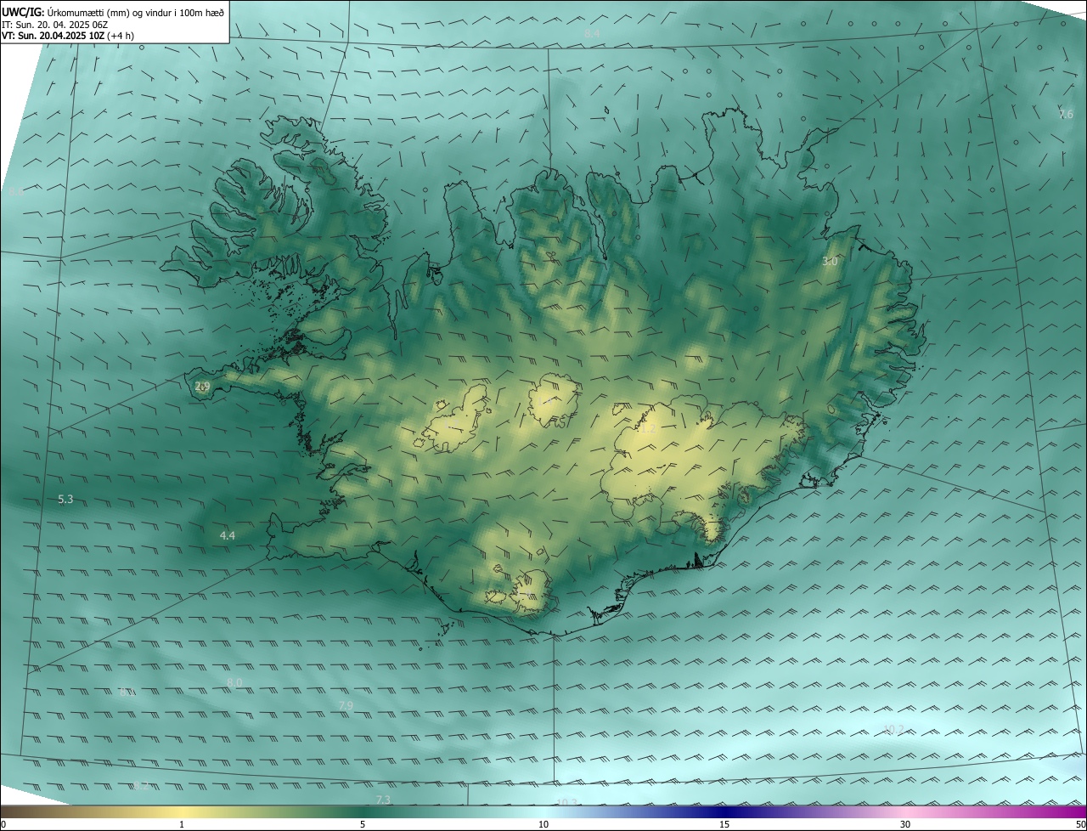
Task: Click the 7.3 value label
Action: pyautogui.click(x=383, y=800)
